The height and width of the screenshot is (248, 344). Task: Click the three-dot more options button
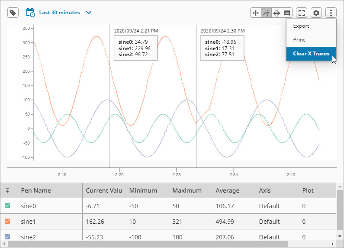click(x=331, y=13)
